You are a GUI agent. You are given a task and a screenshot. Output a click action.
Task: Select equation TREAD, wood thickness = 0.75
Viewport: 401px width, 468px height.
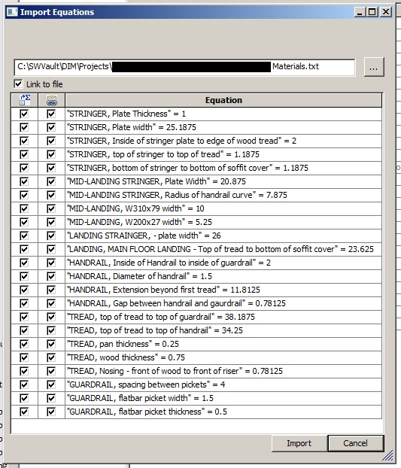(x=223, y=357)
